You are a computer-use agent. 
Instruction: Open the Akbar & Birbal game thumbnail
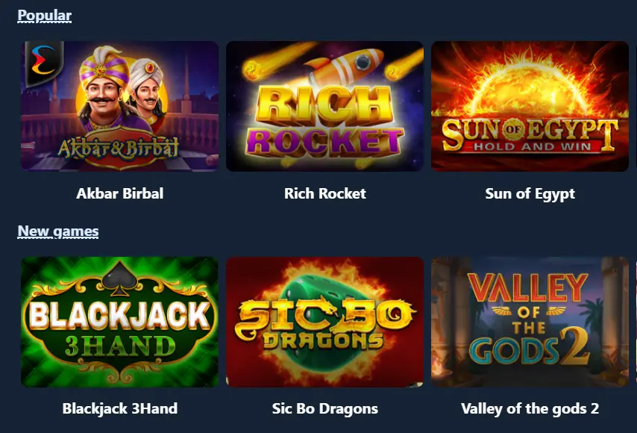119,106
